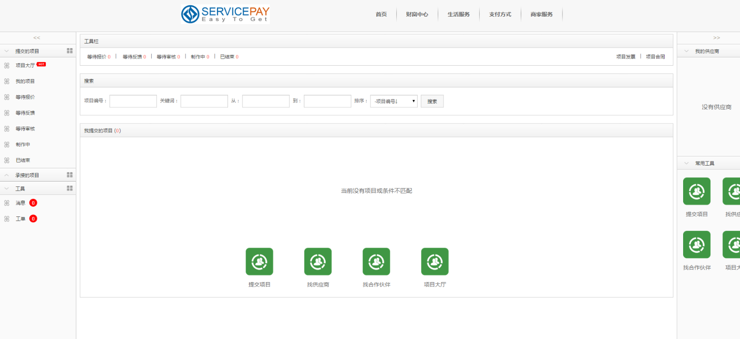Click grid icon beside 提交的项目 header
Viewport: 740px width, 339px height.
70,51
